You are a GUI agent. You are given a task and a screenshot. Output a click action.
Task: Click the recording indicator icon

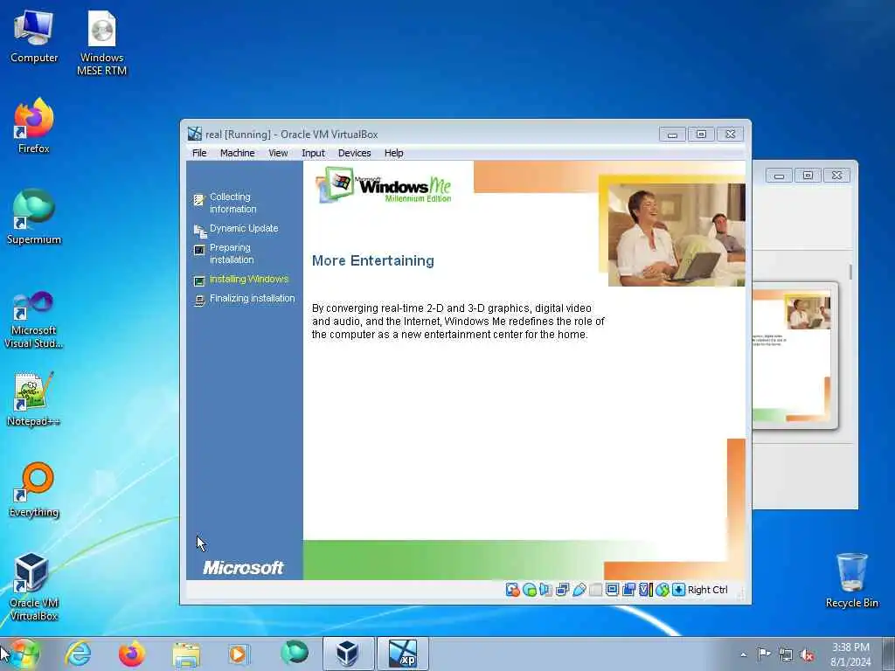pyautogui.click(x=628, y=590)
